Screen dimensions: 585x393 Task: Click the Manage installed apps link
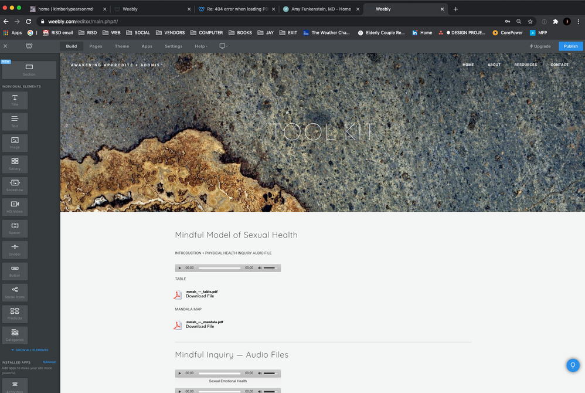49,362
